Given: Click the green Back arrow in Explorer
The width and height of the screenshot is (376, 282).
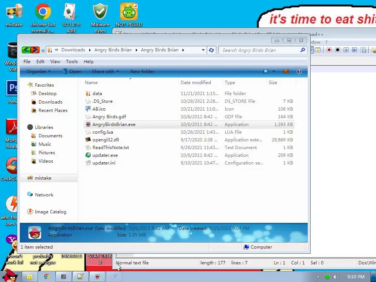Looking at the screenshot, I should [x=26, y=50].
